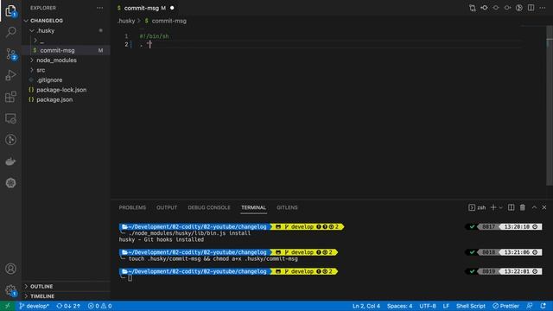This screenshot has width=553, height=311.
Task: Expand the src folder
Action: [x=41, y=70]
